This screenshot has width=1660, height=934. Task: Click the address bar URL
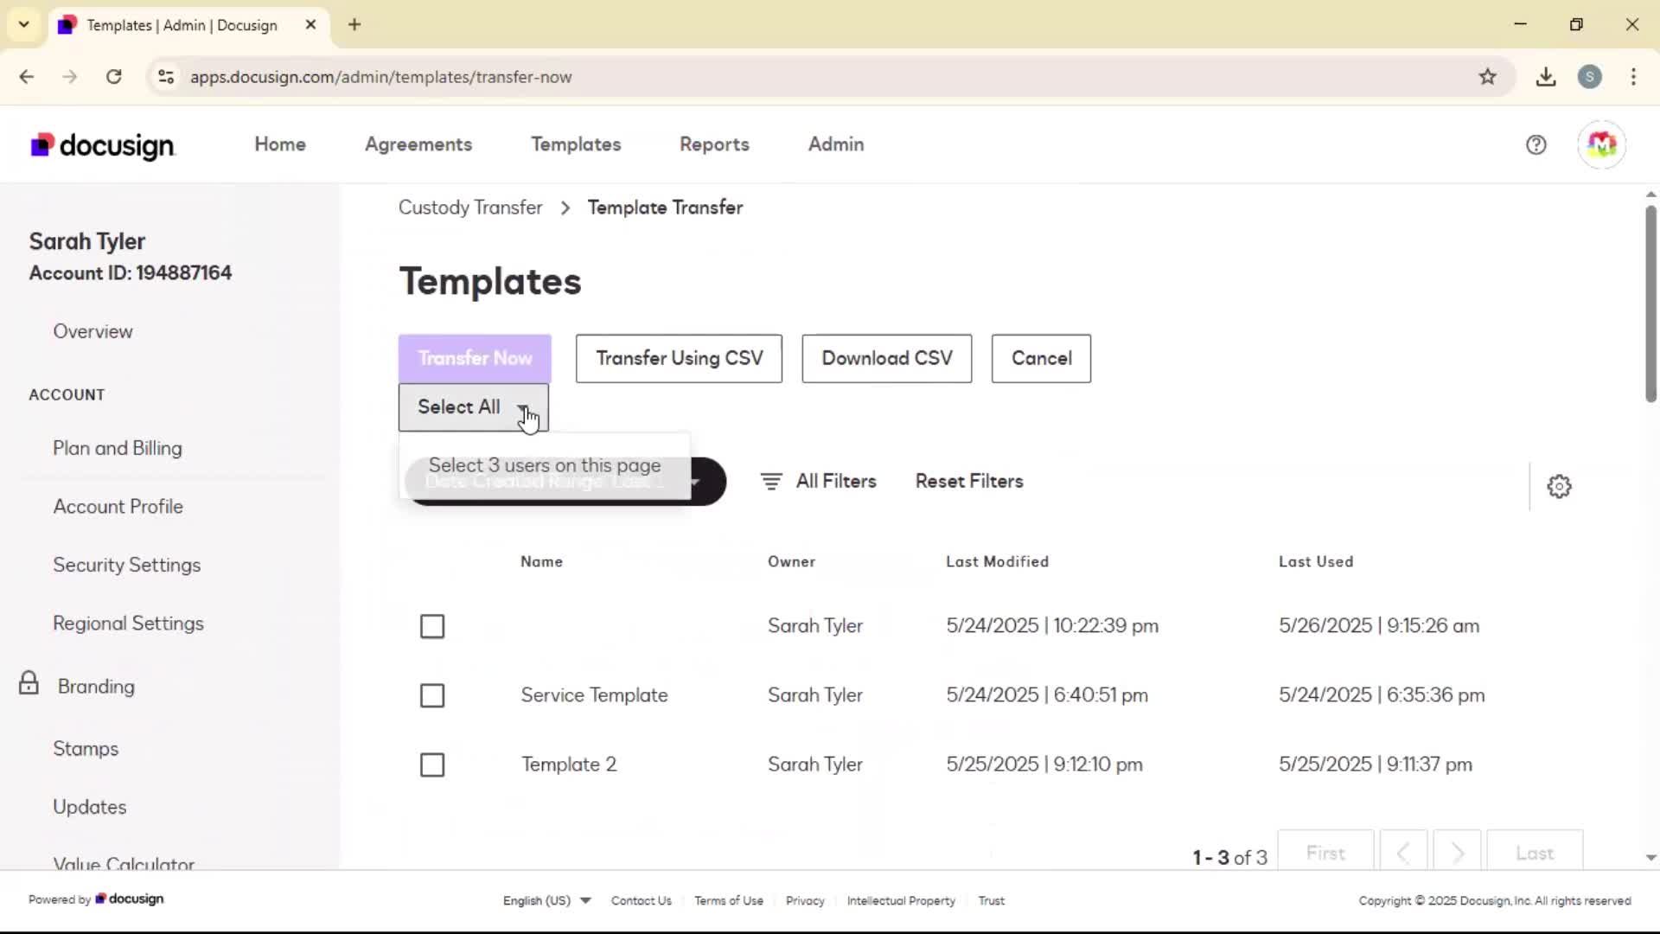pos(380,77)
